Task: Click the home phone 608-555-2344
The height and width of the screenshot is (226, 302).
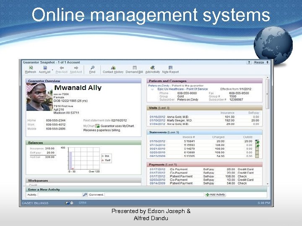Action: tap(56, 121)
